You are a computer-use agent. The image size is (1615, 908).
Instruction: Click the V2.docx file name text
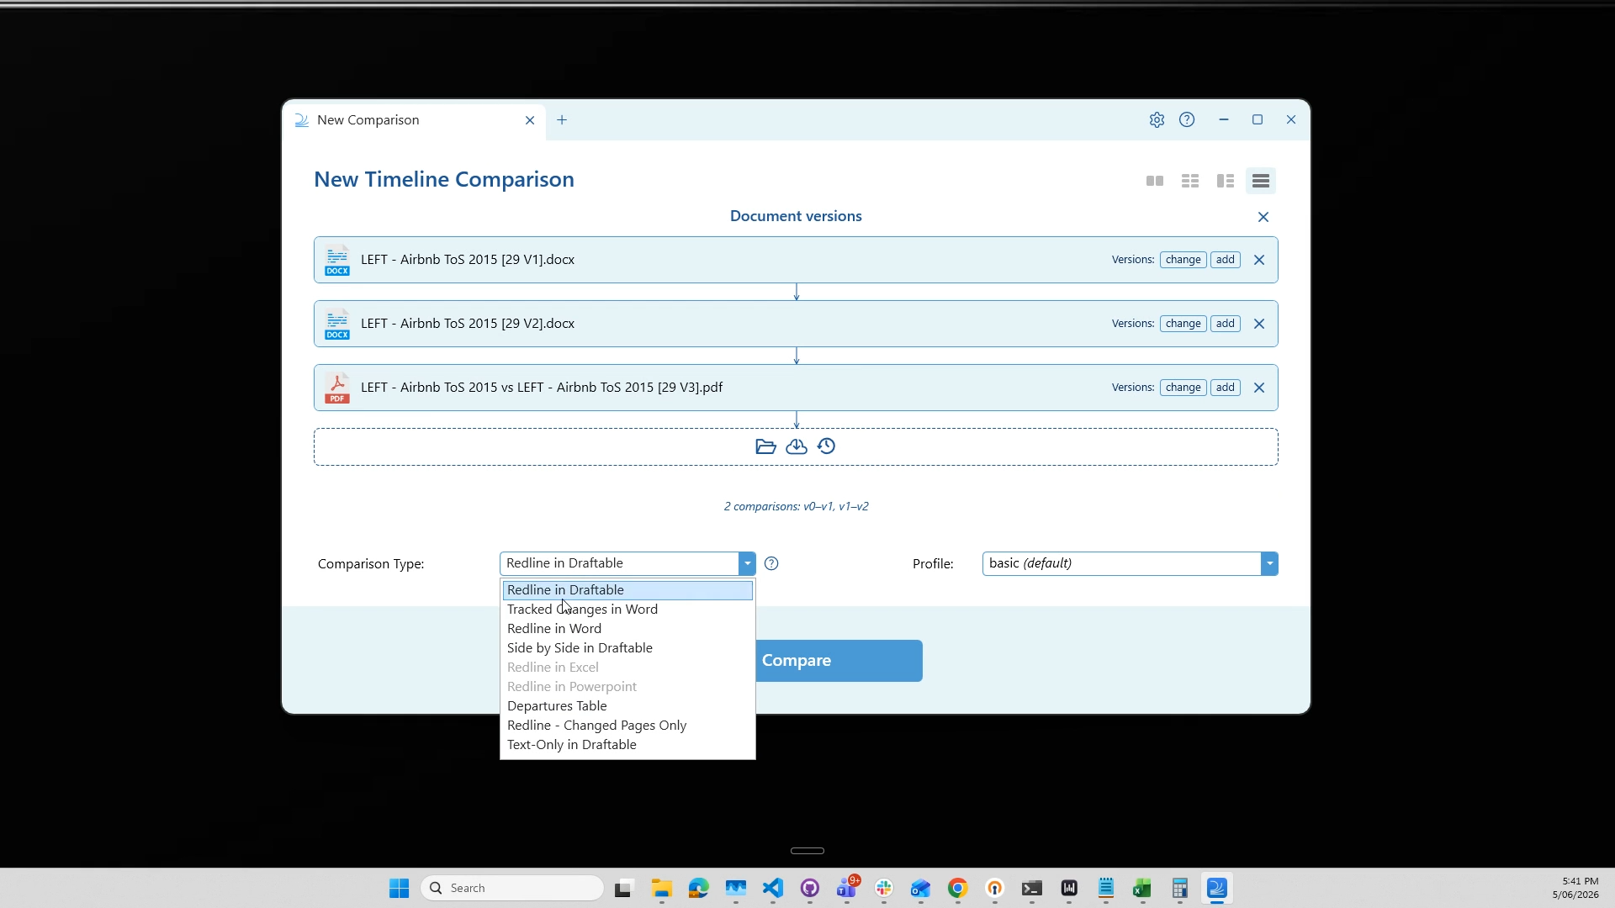click(468, 324)
